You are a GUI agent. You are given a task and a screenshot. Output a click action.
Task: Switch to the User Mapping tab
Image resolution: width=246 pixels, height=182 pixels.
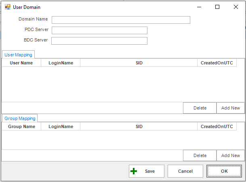point(18,54)
